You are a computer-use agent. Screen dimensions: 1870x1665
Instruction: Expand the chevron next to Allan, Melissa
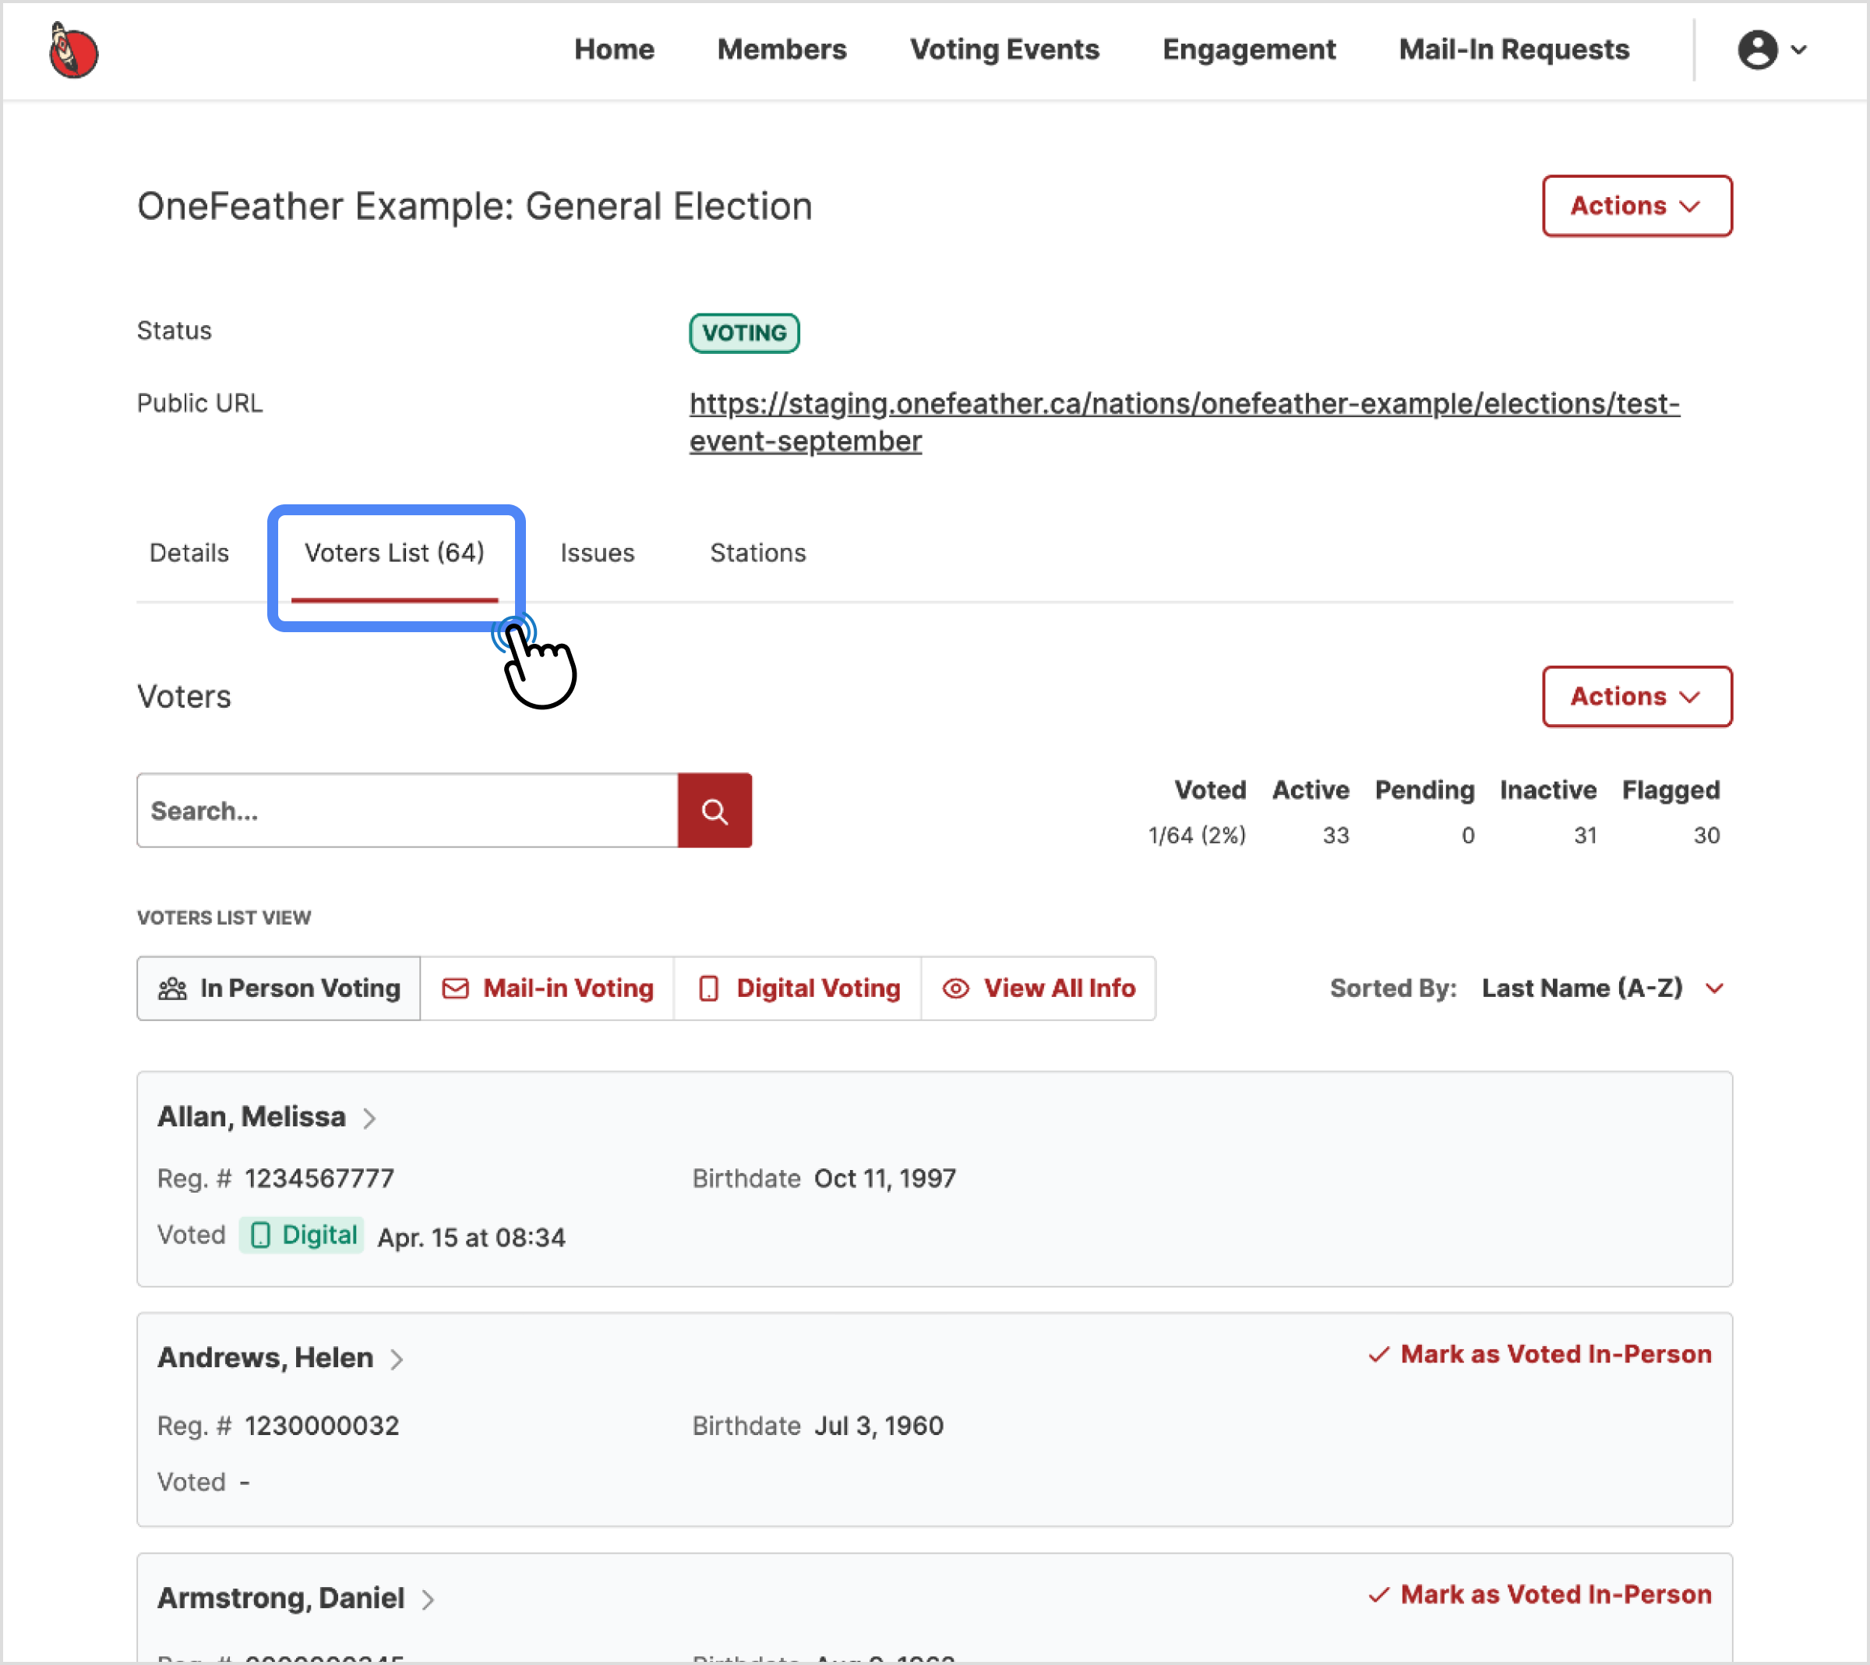(369, 1119)
